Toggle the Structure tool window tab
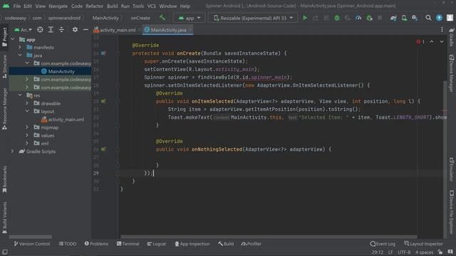 5,66
